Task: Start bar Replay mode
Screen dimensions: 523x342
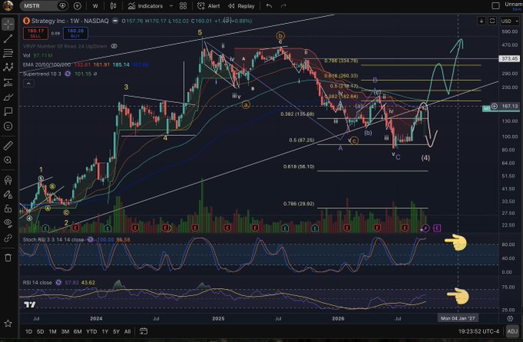Action: click(x=241, y=5)
